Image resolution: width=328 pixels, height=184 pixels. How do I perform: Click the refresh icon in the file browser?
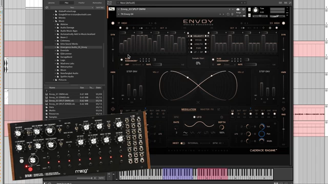pyautogui.click(x=47, y=8)
